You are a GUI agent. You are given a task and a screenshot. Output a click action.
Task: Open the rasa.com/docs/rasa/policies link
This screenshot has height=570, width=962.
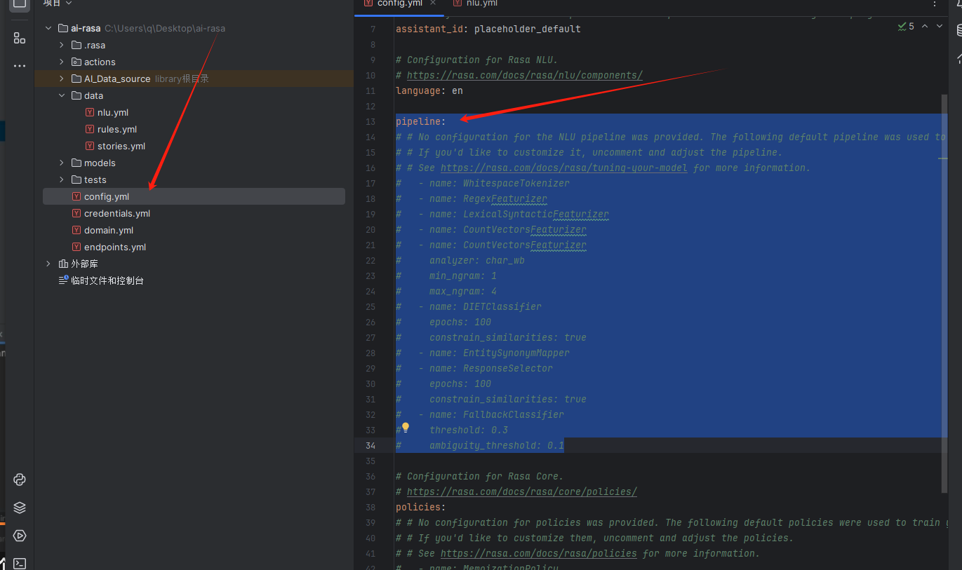click(539, 553)
